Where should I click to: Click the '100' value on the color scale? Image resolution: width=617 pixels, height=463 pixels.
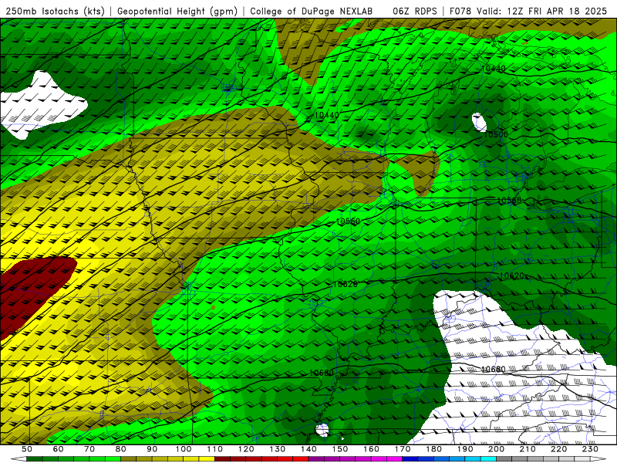click(184, 449)
